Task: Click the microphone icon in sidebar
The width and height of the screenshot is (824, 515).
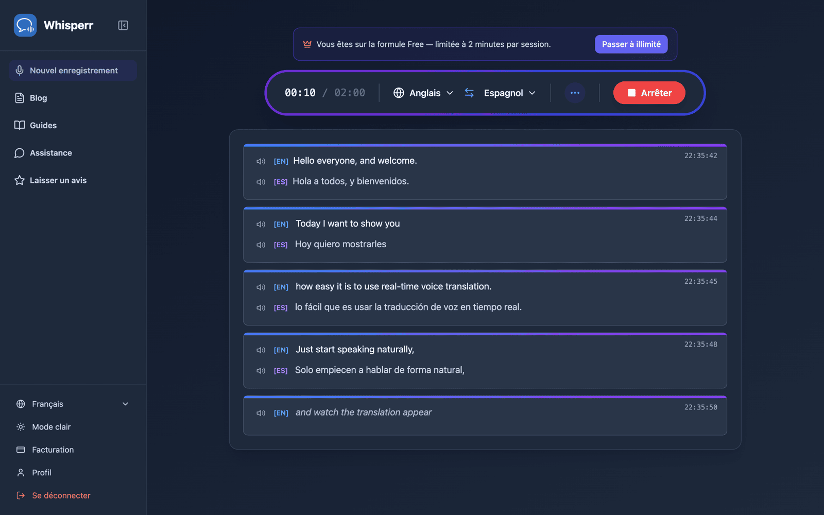Action: coord(20,71)
